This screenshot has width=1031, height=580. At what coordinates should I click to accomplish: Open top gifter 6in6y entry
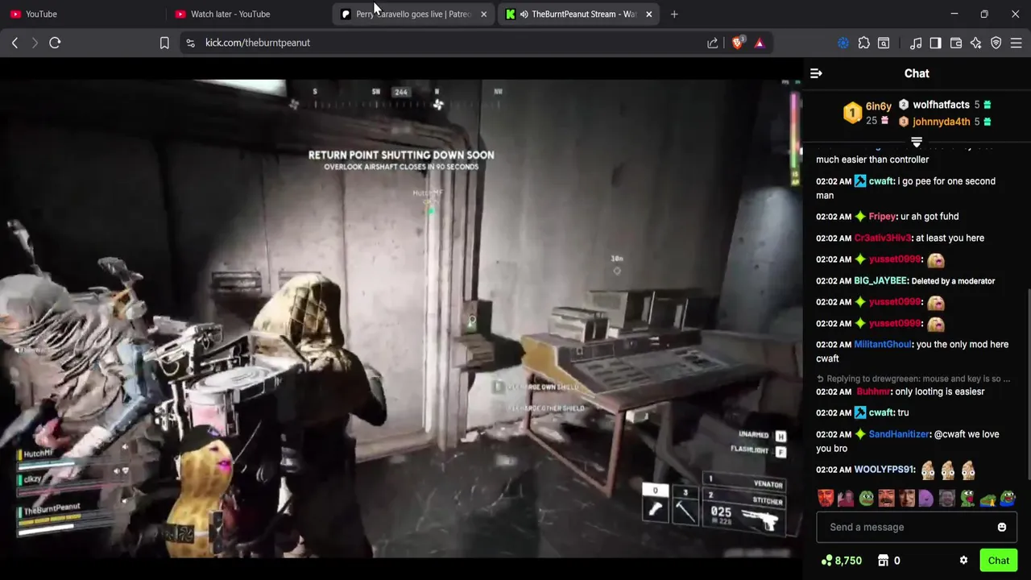(x=867, y=114)
